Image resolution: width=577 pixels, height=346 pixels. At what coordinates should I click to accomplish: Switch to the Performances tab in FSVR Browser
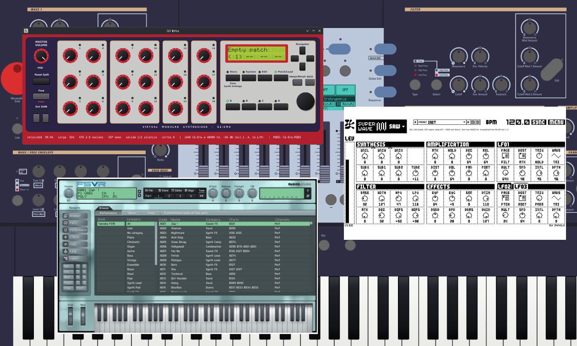[x=109, y=213]
